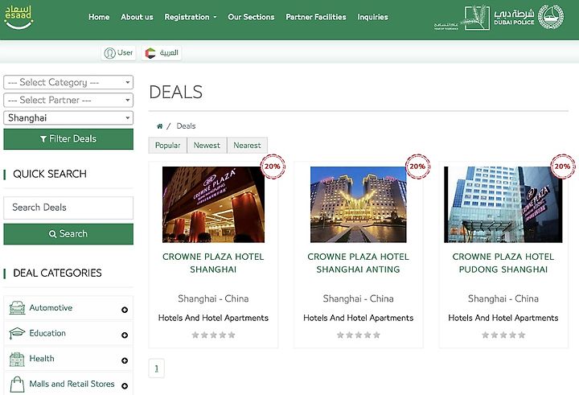The height and width of the screenshot is (395, 579).
Task: Open Crowne Plaza Hotel Shanghai title link
Action: [213, 263]
